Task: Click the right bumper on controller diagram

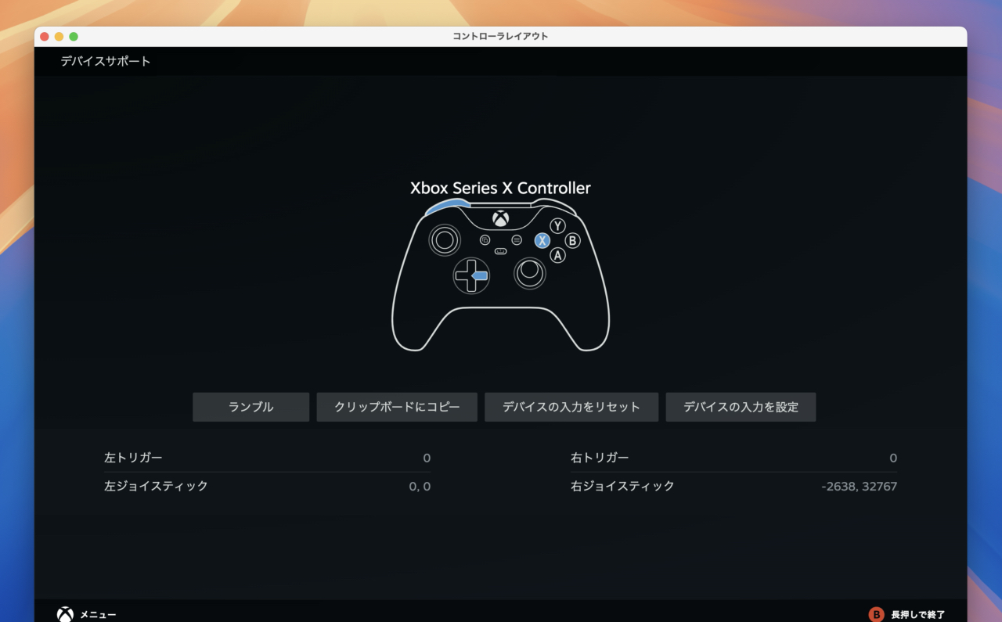Action: pyautogui.click(x=554, y=207)
